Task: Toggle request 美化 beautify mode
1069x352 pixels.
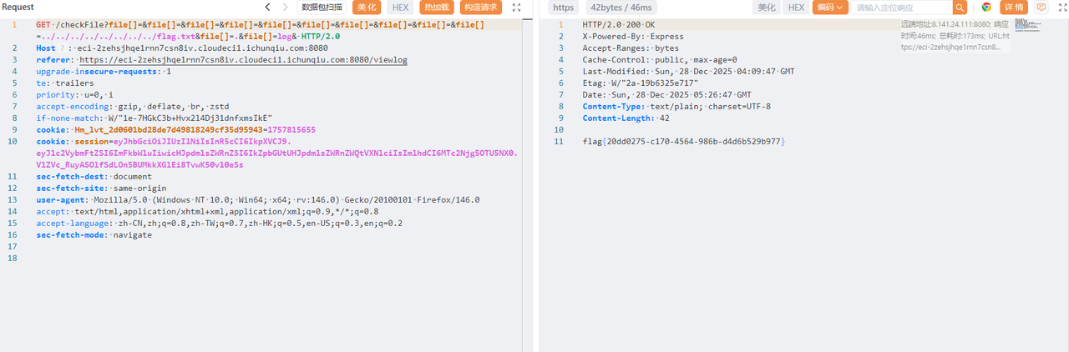Action: tap(366, 8)
